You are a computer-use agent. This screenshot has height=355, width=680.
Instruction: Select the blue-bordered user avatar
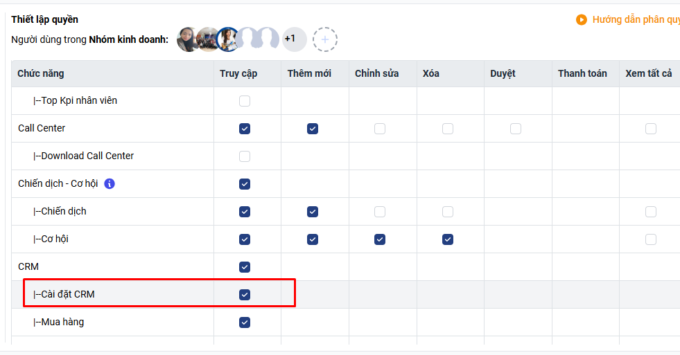(227, 39)
